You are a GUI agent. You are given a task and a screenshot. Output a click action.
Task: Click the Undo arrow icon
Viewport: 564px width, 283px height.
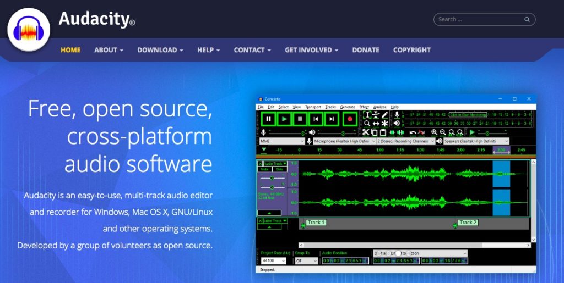coord(413,133)
